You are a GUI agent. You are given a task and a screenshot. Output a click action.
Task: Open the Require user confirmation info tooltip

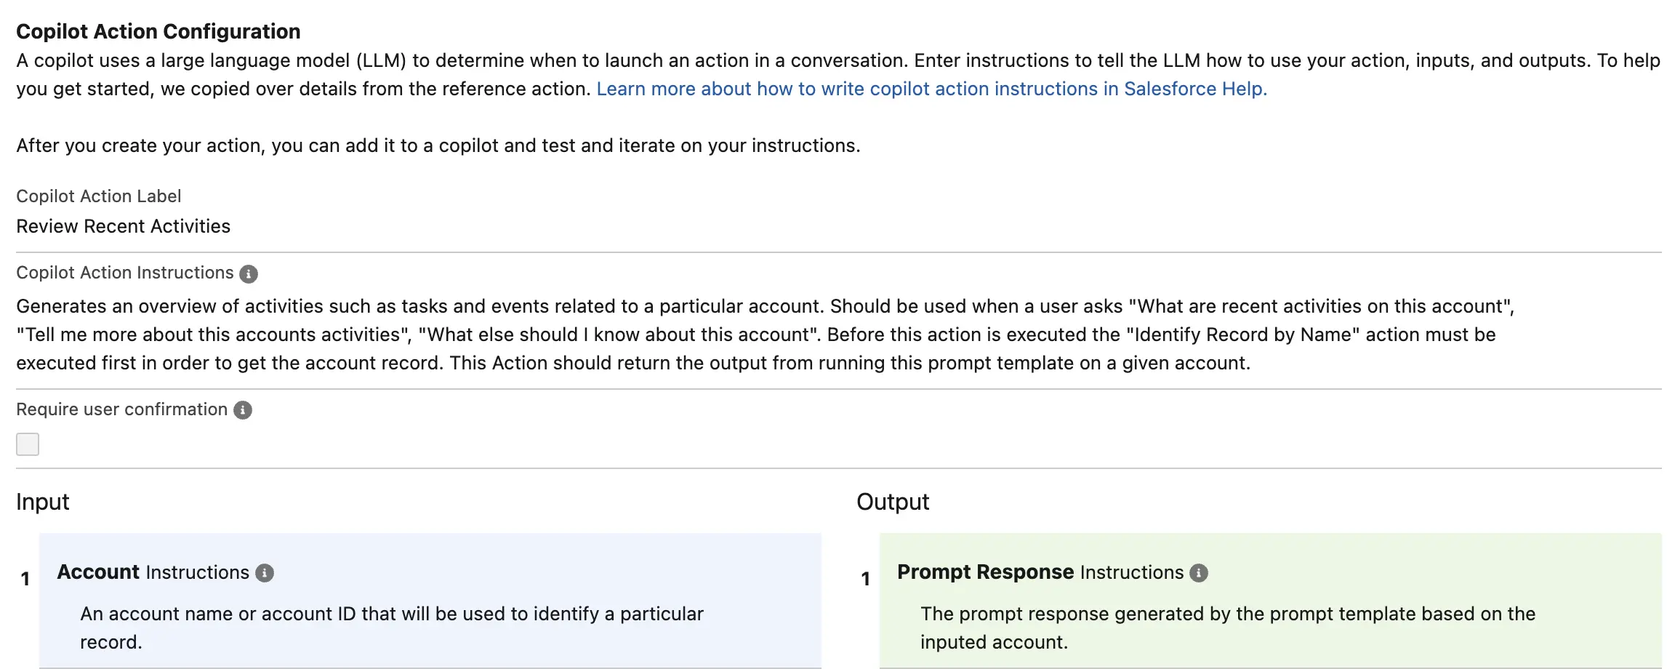pos(243,410)
